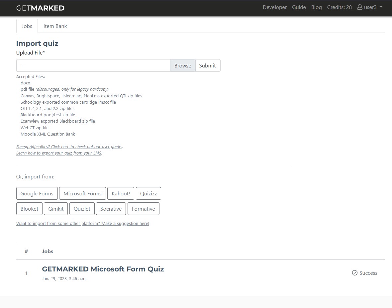
Task: Click the QTI 1.2, 2.1, and 2.2 entry
Action: tap(48, 109)
